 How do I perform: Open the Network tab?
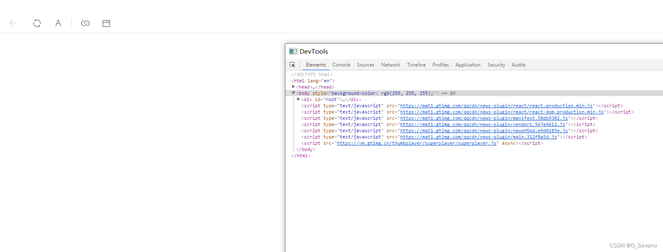pyautogui.click(x=390, y=65)
